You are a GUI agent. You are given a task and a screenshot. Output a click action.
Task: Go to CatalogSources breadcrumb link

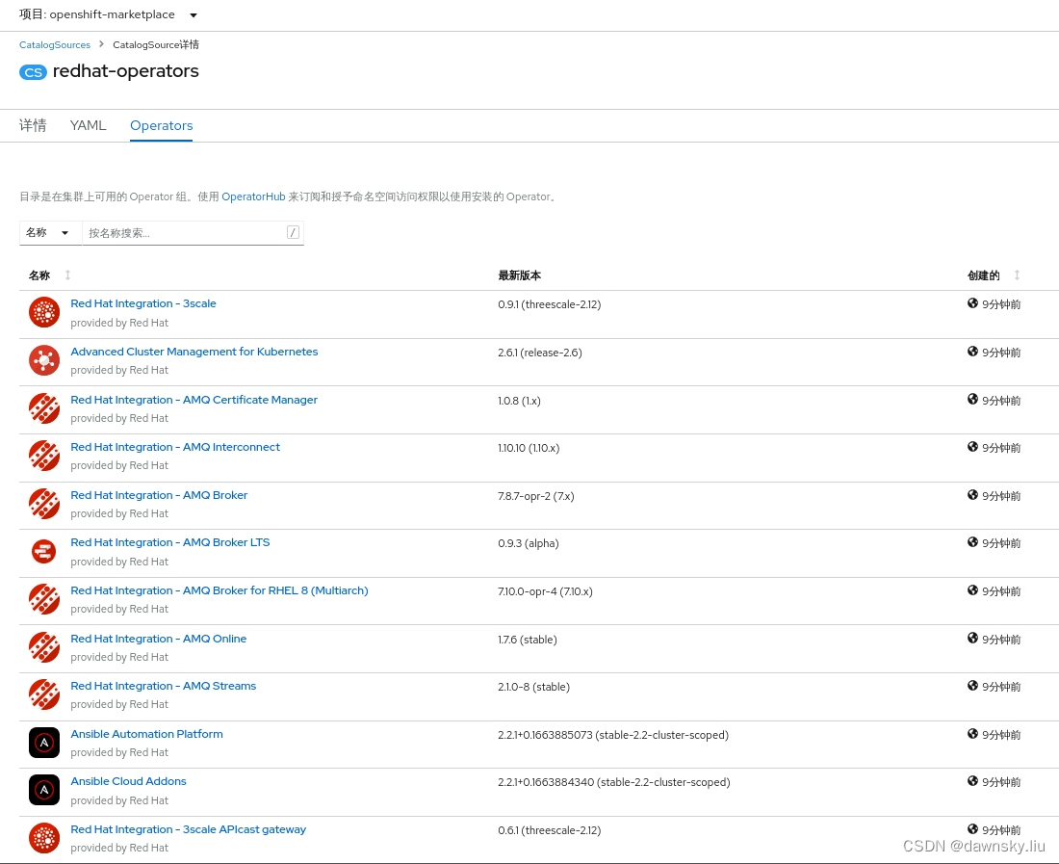click(55, 44)
